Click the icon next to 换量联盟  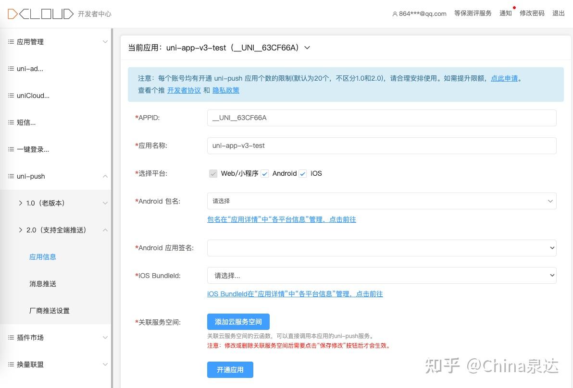(11, 364)
